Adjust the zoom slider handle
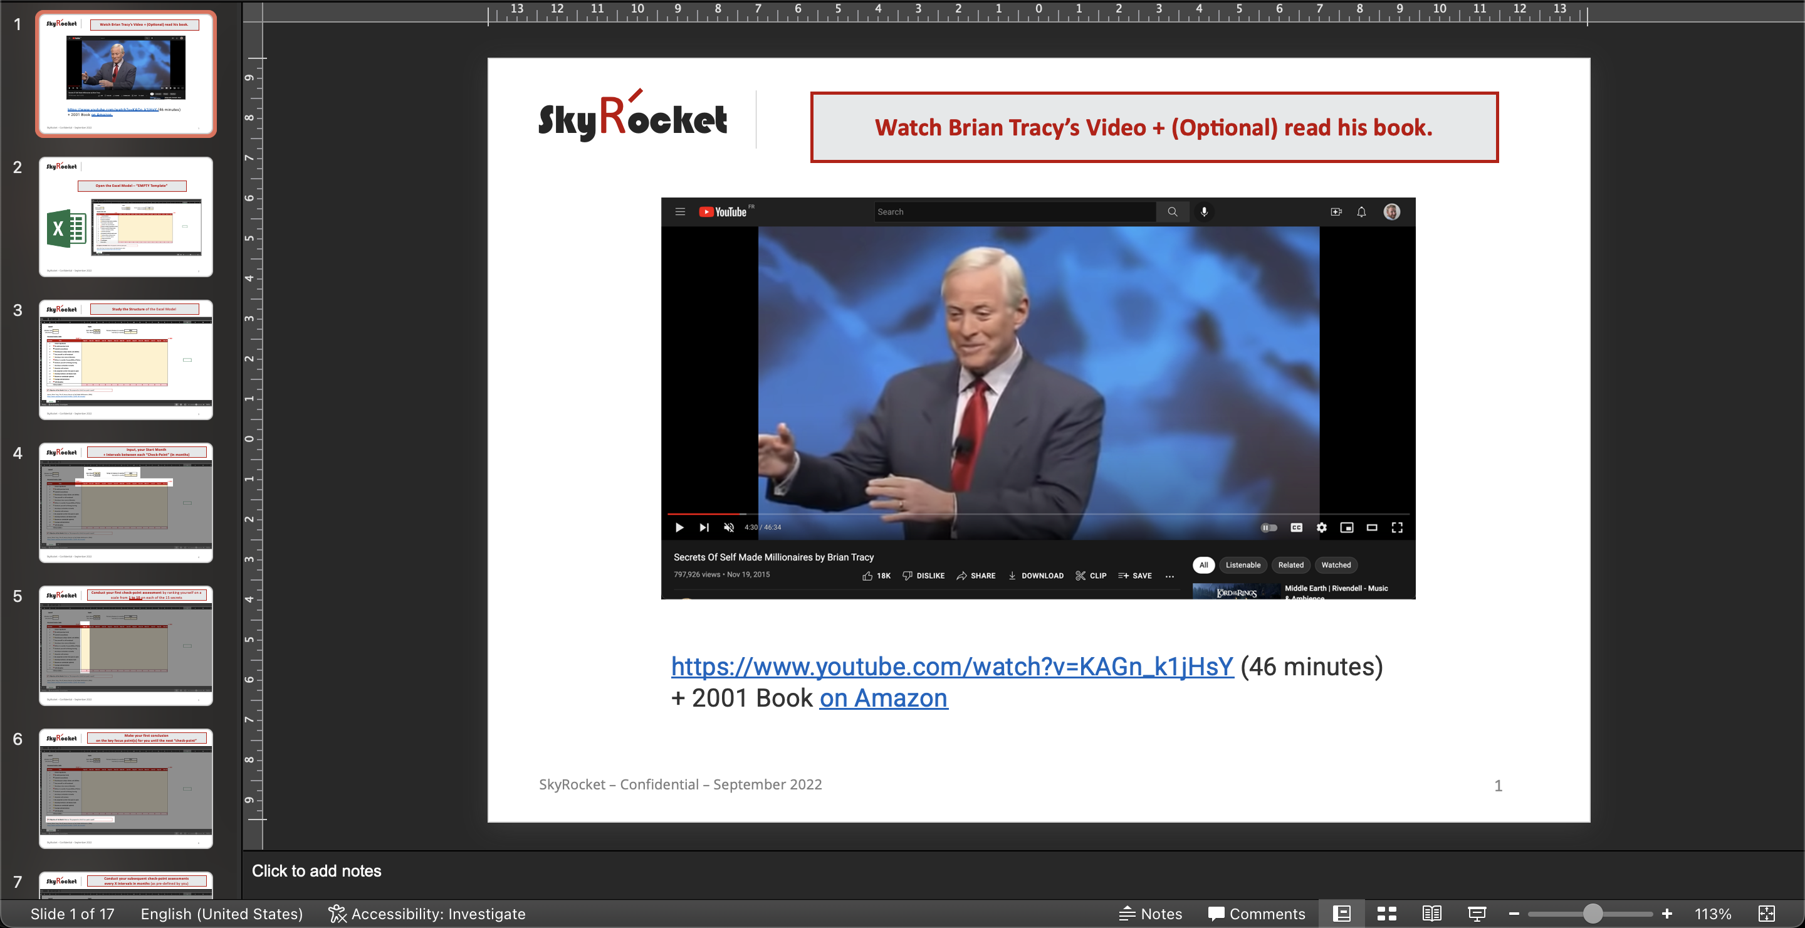Screen dimensions: 1805x928 coord(1593,914)
